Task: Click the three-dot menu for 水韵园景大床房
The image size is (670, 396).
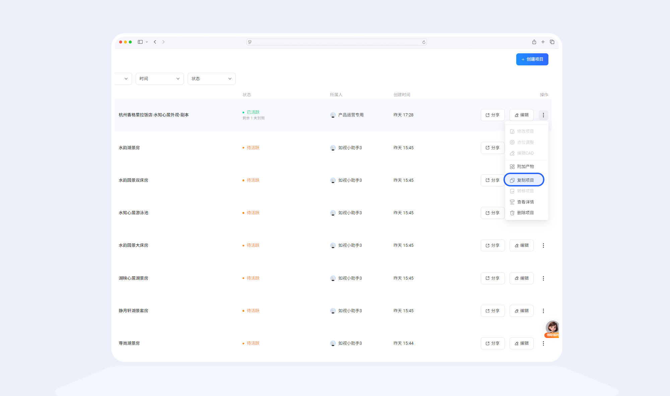Action: click(x=543, y=245)
